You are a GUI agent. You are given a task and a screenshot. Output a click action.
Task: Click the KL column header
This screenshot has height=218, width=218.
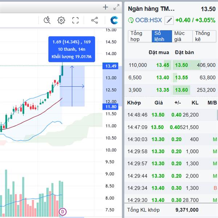pyautogui.click(x=195, y=103)
